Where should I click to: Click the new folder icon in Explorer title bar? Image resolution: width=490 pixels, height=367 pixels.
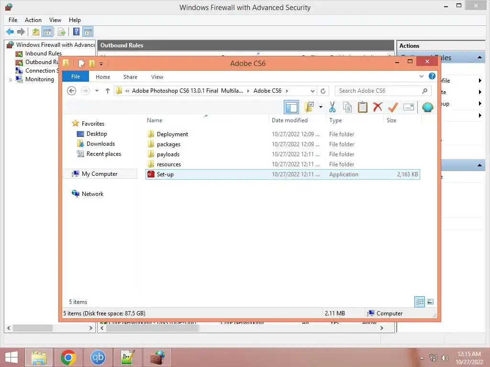92,64
